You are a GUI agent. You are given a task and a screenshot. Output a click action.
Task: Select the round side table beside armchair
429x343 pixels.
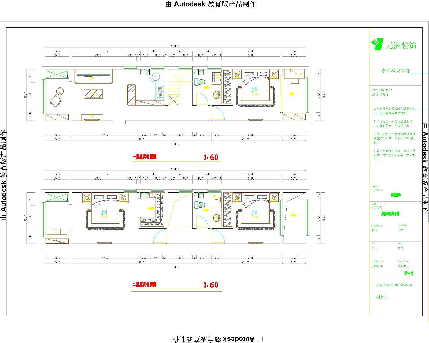click(60, 91)
